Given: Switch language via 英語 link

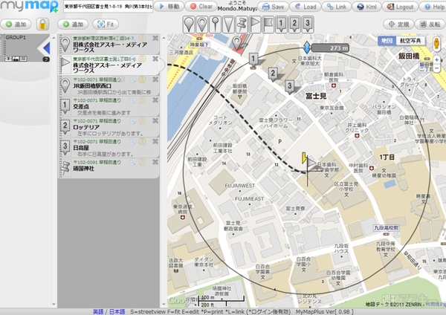Looking at the screenshot, I should (x=98, y=311).
